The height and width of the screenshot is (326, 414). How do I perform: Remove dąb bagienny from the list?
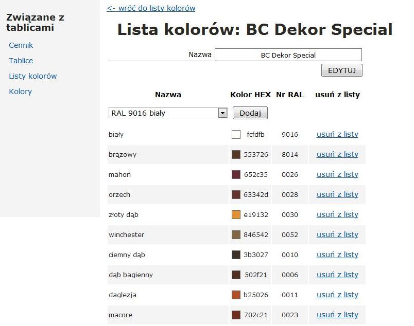(x=337, y=275)
